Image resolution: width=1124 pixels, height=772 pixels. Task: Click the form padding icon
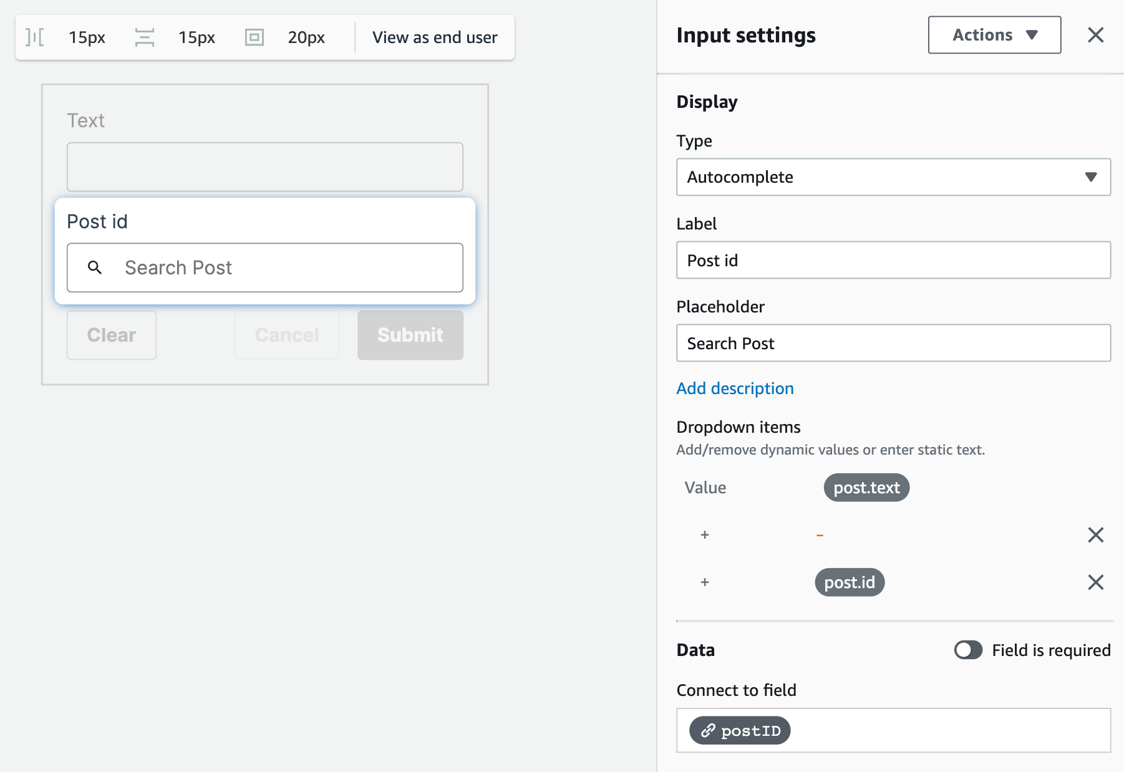(x=254, y=37)
